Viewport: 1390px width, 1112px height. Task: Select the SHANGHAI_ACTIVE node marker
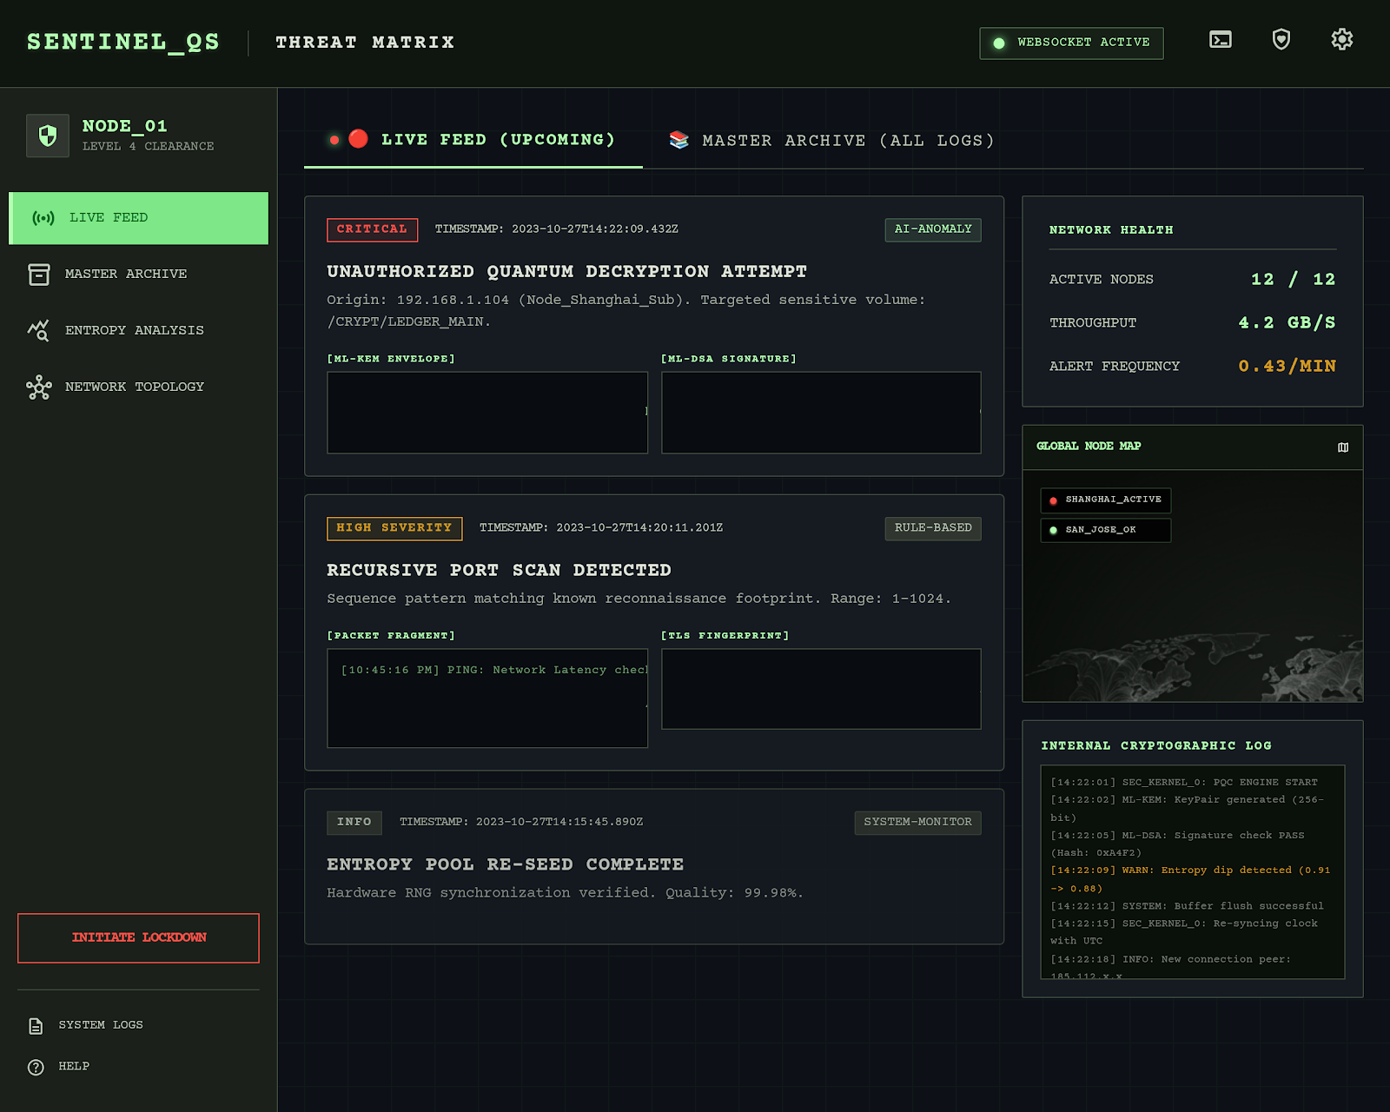(1105, 500)
